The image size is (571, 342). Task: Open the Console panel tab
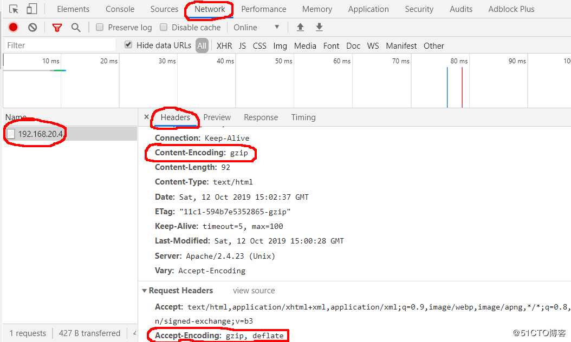click(x=120, y=9)
